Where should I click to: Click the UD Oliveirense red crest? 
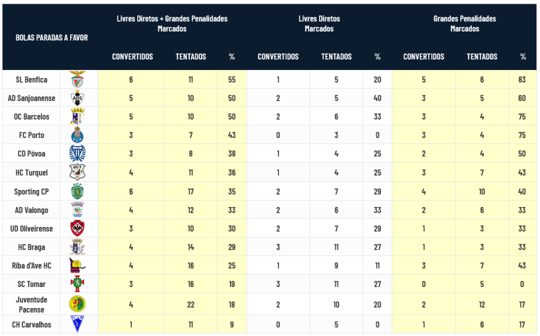click(x=77, y=228)
